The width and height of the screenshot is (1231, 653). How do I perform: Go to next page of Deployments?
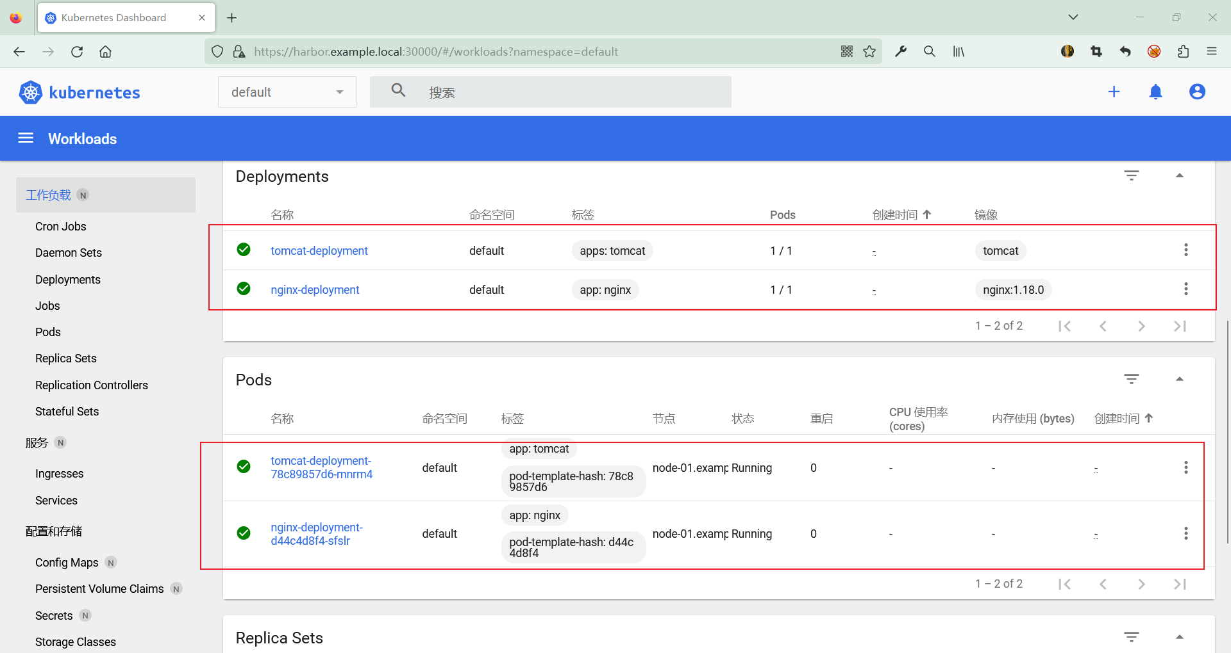tap(1141, 326)
